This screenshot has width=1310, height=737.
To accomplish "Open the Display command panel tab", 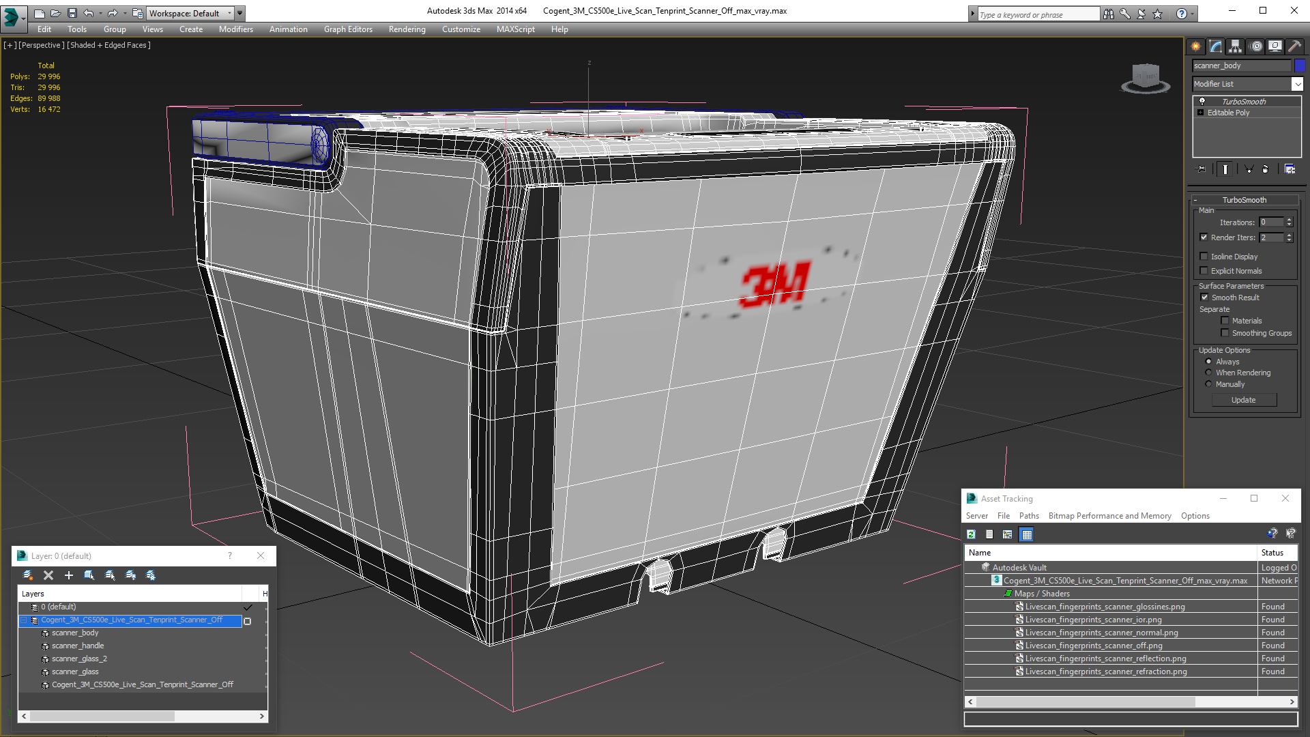I will (1275, 46).
